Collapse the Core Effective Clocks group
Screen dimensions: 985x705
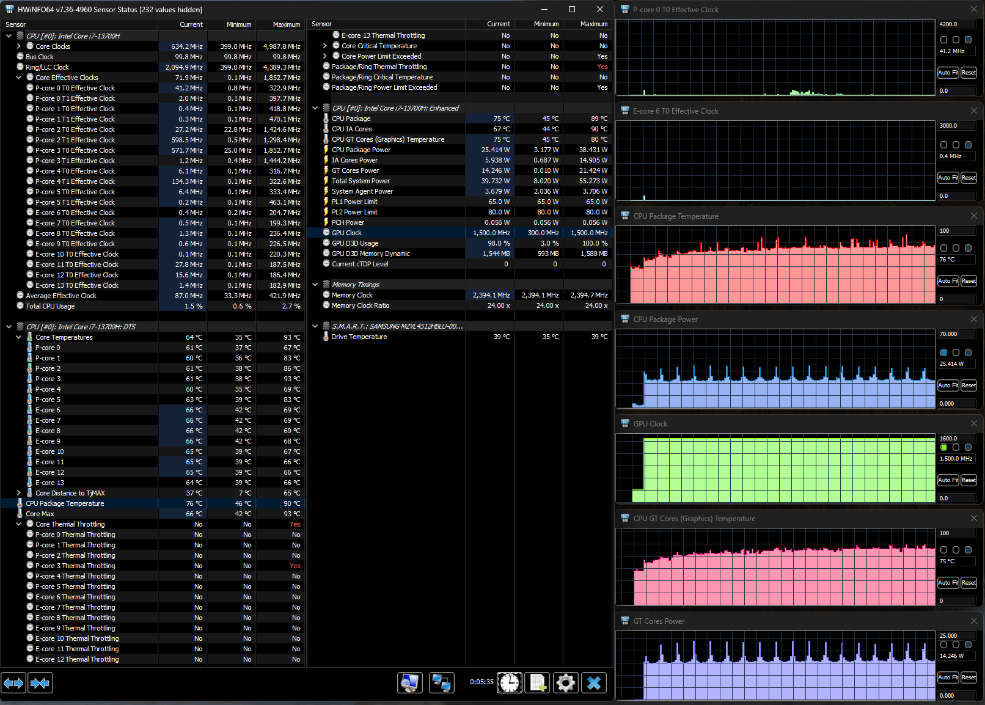click(19, 78)
